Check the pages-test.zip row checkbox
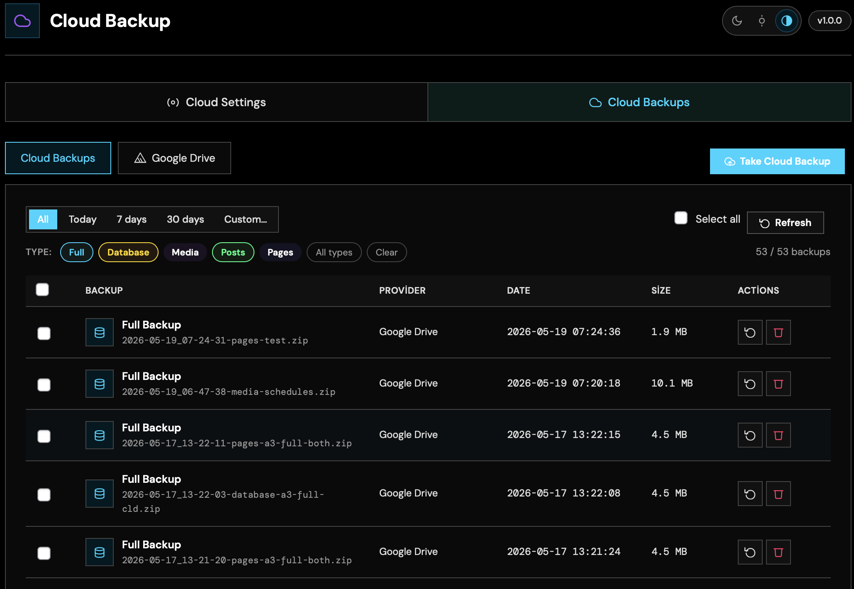Screen dimensions: 854x589 pos(44,333)
